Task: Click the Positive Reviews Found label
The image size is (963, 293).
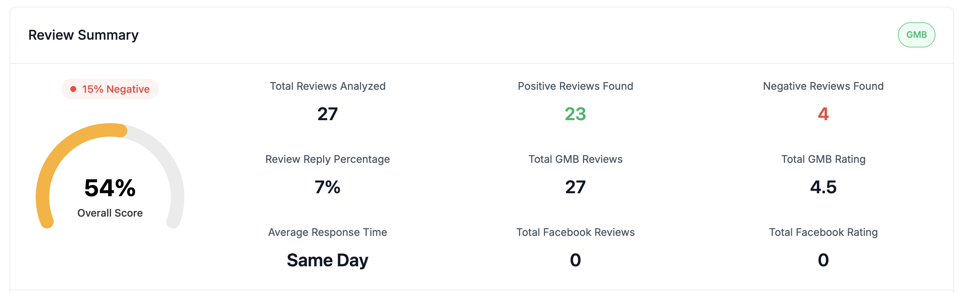Action: tap(575, 86)
